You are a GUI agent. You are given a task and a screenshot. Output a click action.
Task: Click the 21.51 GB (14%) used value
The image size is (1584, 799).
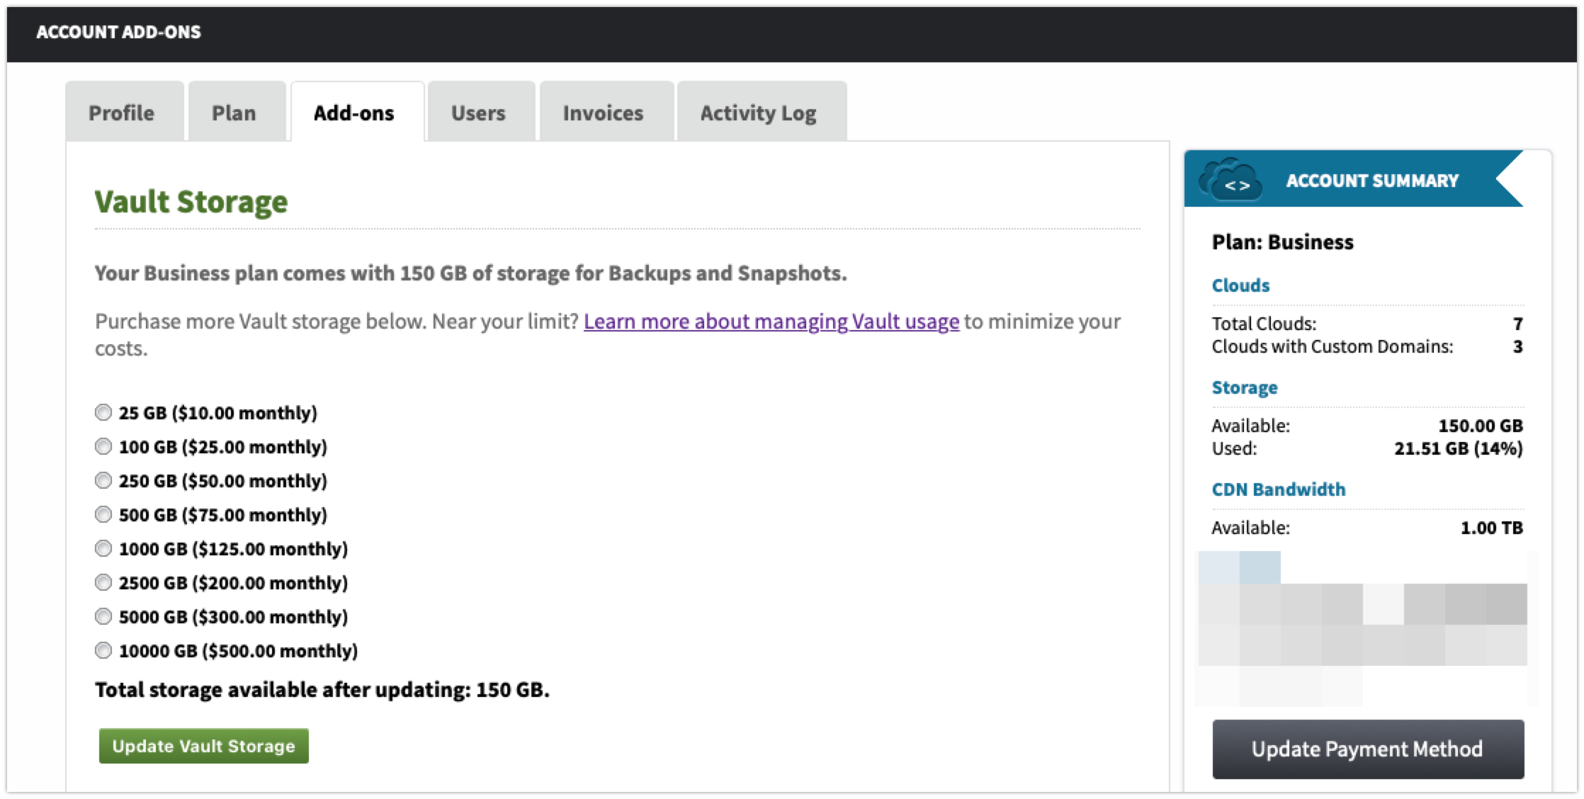click(1458, 448)
